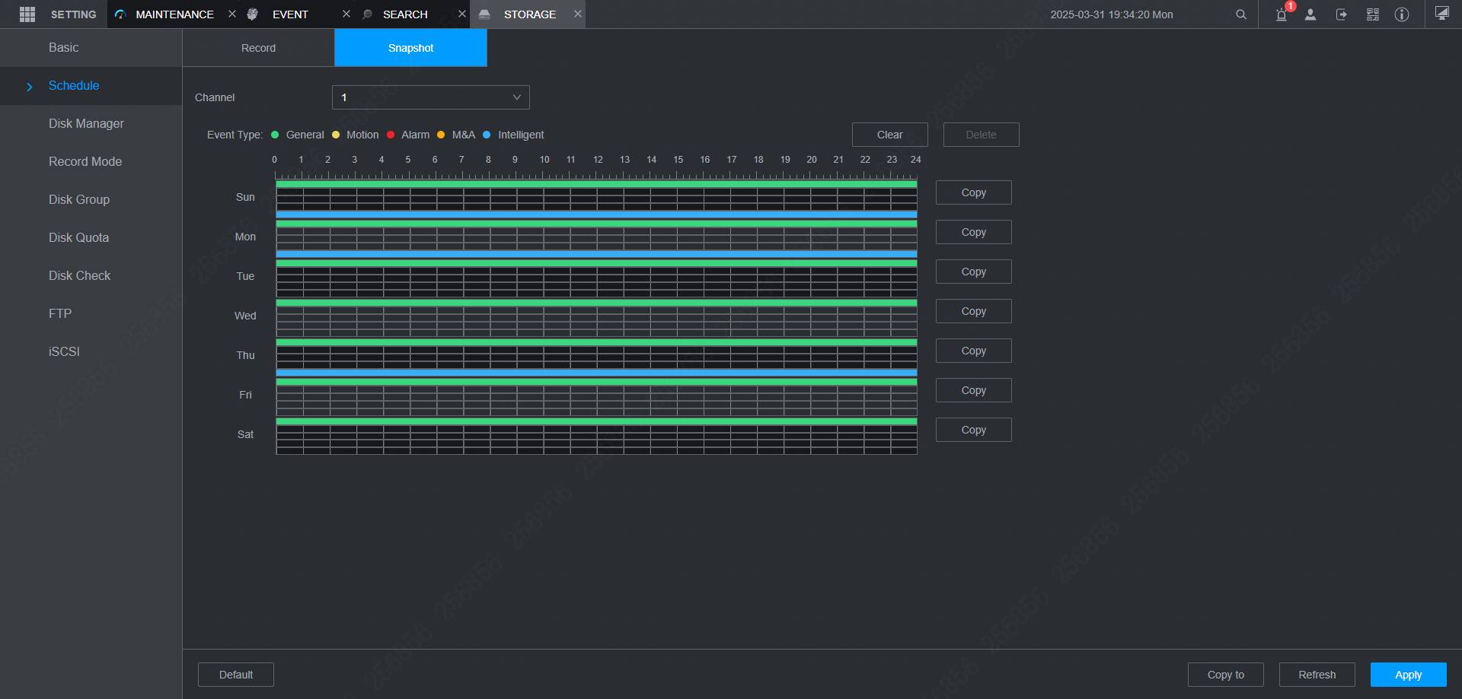Close the EVENT tab
The width and height of the screenshot is (1462, 699).
(x=346, y=14)
